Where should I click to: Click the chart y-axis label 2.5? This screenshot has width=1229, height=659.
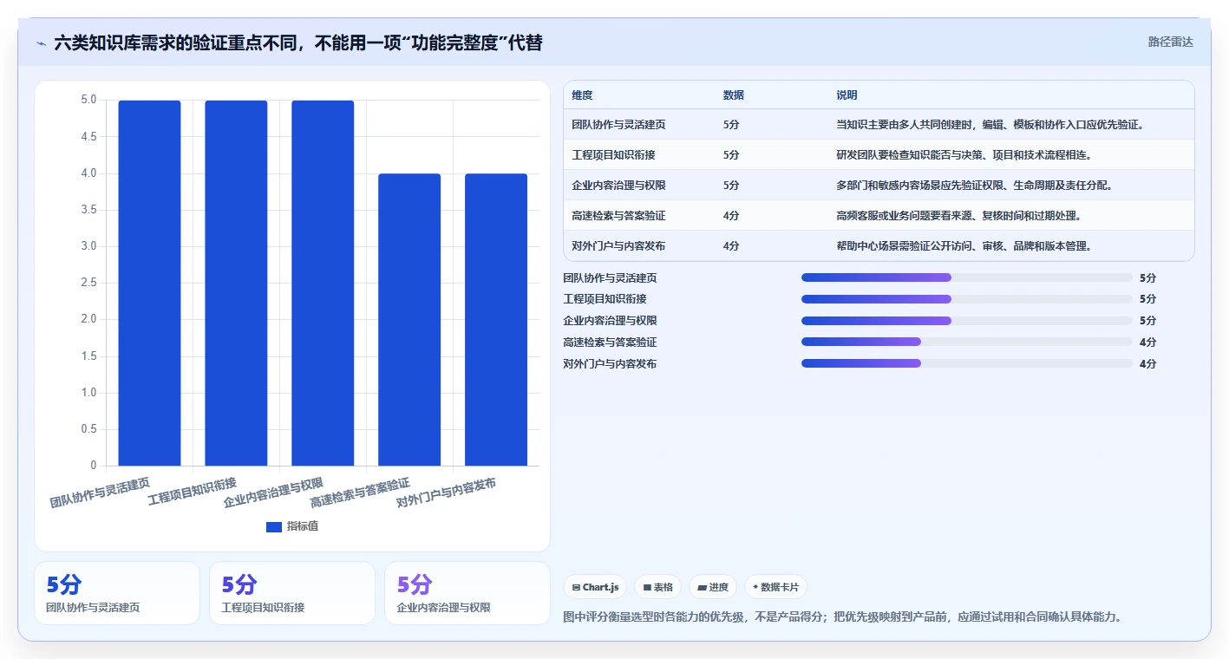[x=88, y=283]
